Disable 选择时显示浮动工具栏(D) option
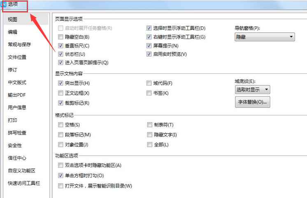The width and height of the screenshot is (307, 198). pyautogui.click(x=149, y=28)
